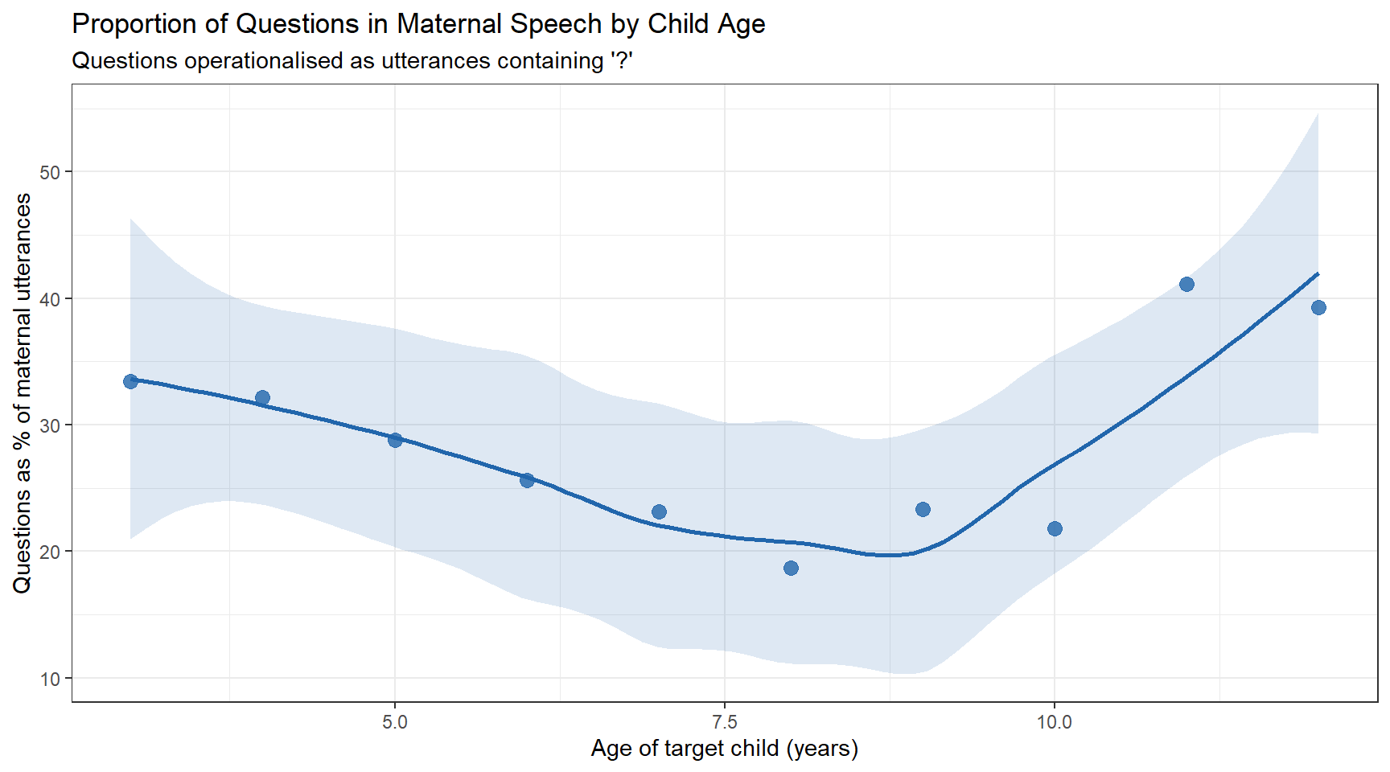Select the y-axis tick label 30

(x=50, y=425)
